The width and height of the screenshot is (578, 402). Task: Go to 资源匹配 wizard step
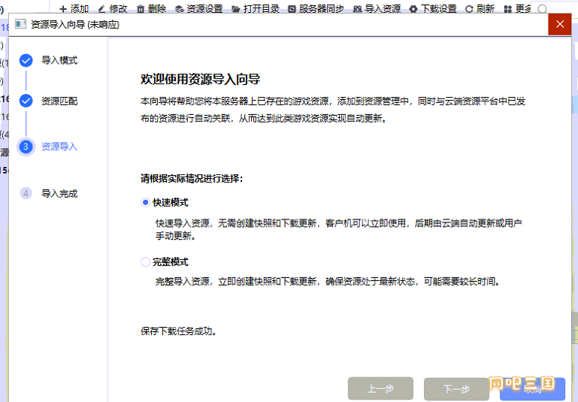[26, 101]
